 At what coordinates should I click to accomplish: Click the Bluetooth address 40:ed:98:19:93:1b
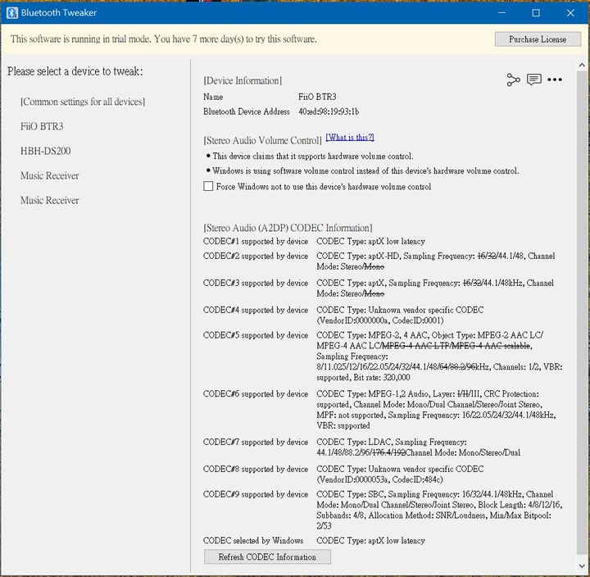coord(329,111)
